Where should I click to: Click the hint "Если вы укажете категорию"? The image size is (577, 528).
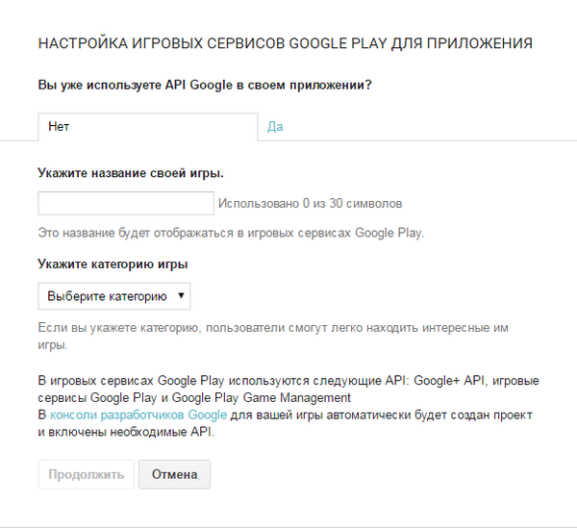coord(119,327)
